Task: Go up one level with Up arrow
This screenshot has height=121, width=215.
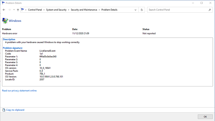Action: click(18, 10)
